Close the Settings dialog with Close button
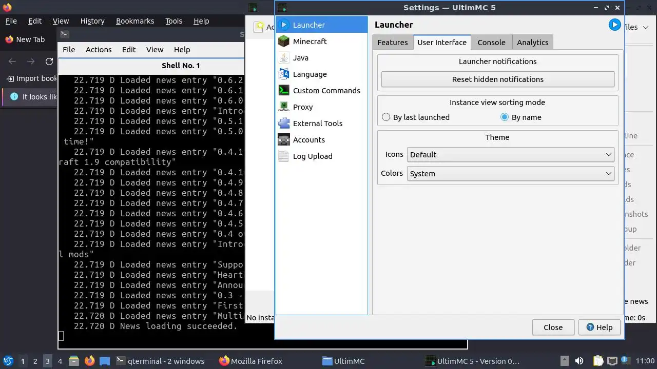 tap(553, 327)
